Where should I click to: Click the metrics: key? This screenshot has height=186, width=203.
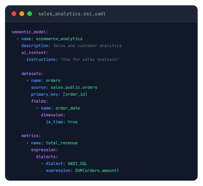click(x=31, y=136)
